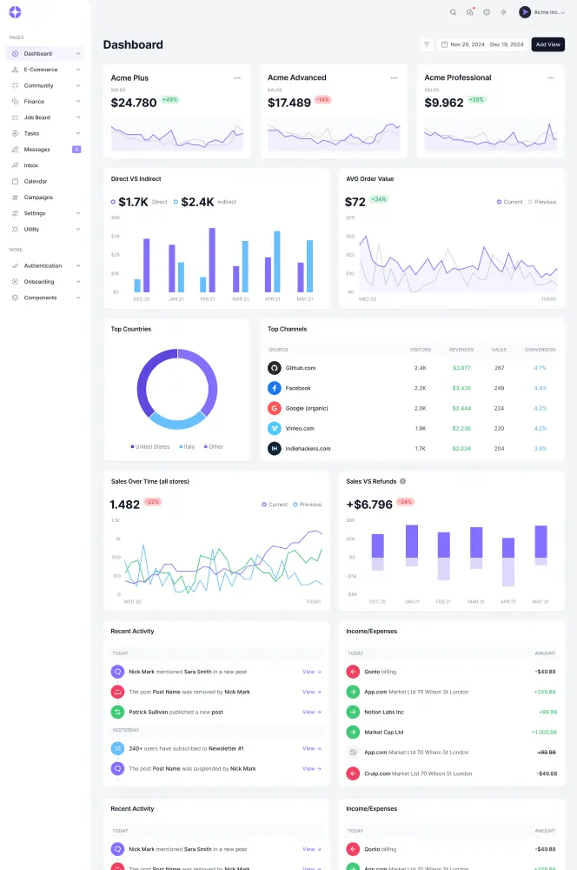Click United States legend swatch in Top Countries
This screenshot has height=870, width=577.
(132, 446)
